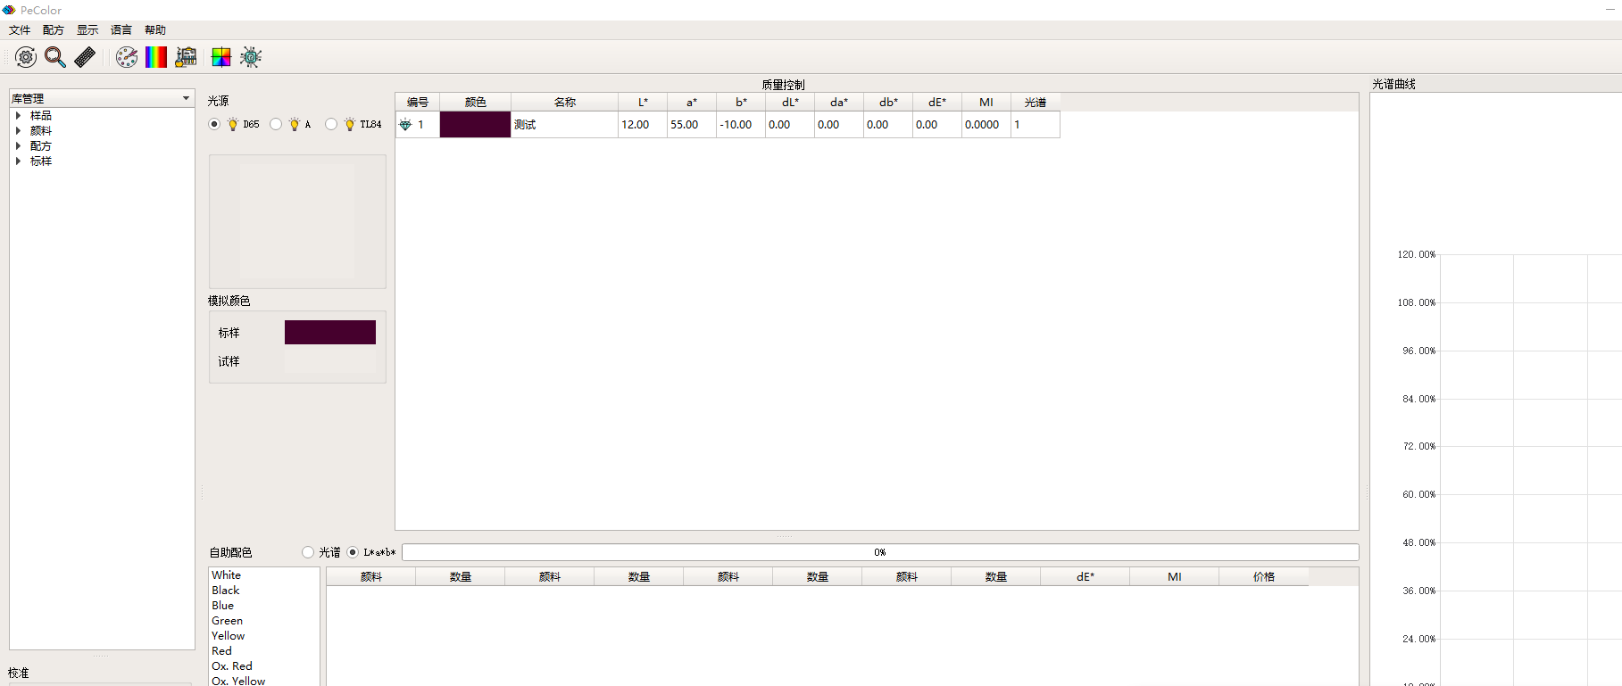
Task: Click the keyboard-shaped toolbar icon
Action: (x=85, y=57)
